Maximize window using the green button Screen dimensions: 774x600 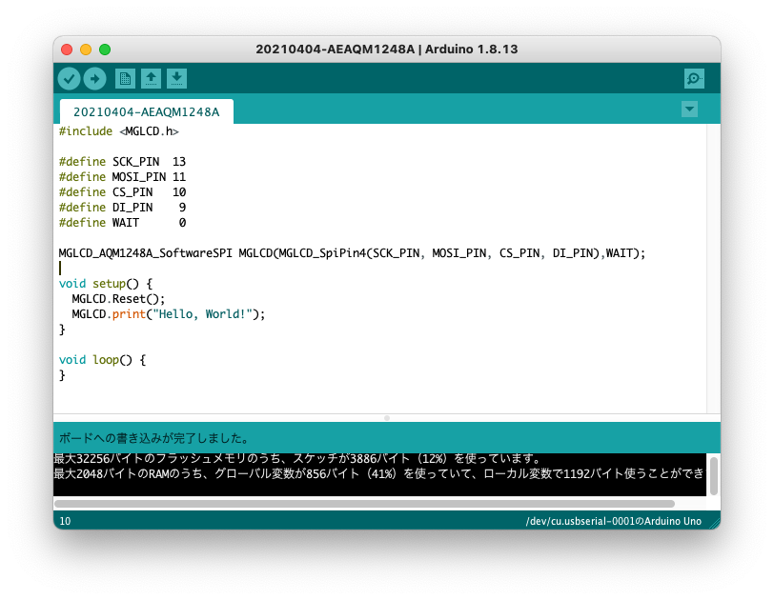(x=105, y=50)
